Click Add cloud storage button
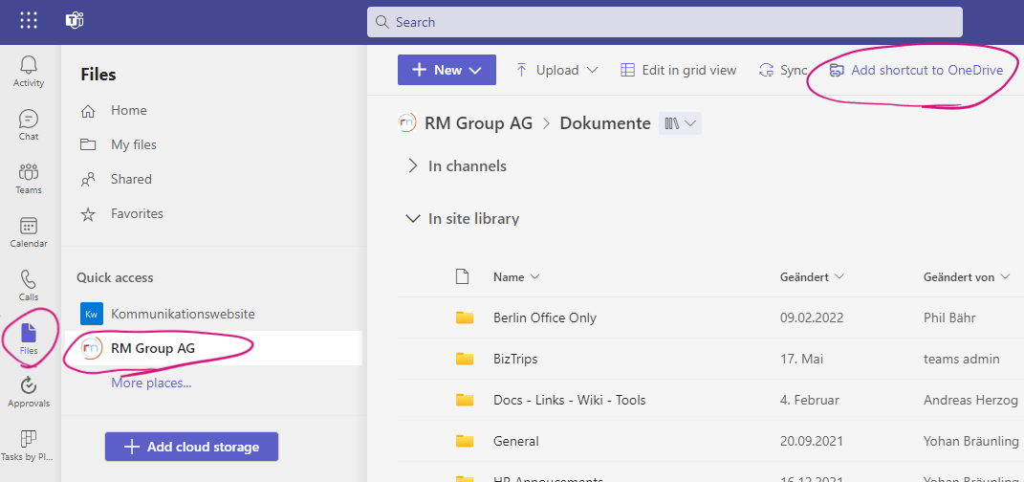The height and width of the screenshot is (482, 1024). (x=191, y=447)
